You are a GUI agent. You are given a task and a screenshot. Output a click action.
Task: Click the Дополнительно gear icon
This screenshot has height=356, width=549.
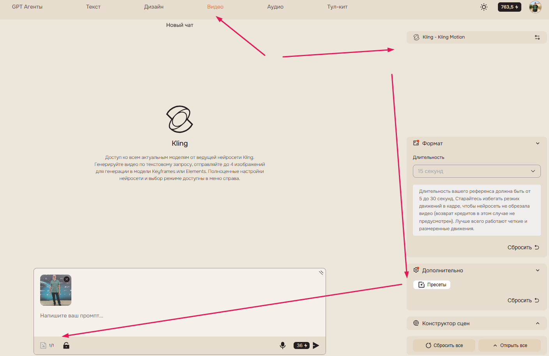(x=416, y=270)
